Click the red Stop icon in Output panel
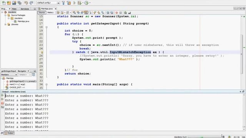Image resolution: width=246 pixels, height=138 pixels. point(2,103)
